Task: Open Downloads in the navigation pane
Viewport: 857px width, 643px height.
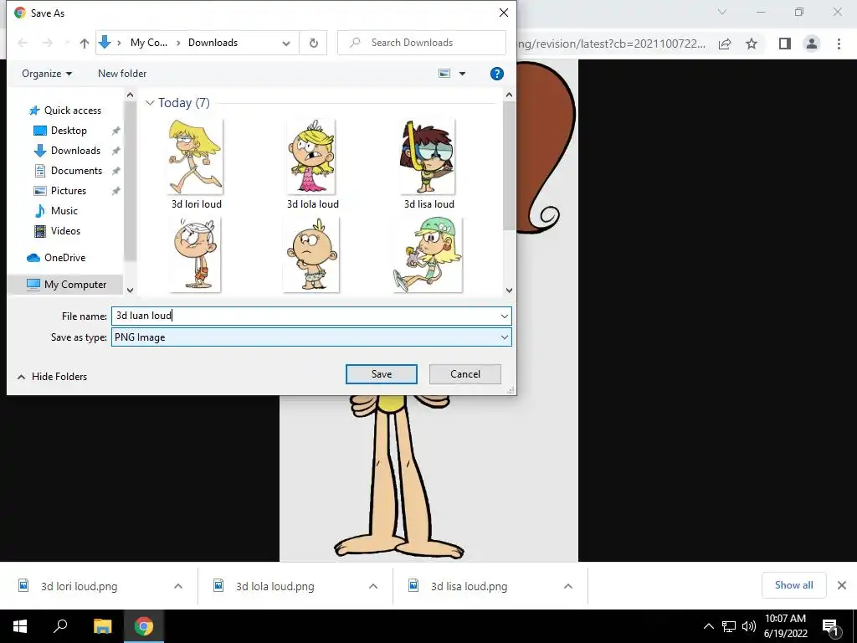Action: click(67, 151)
